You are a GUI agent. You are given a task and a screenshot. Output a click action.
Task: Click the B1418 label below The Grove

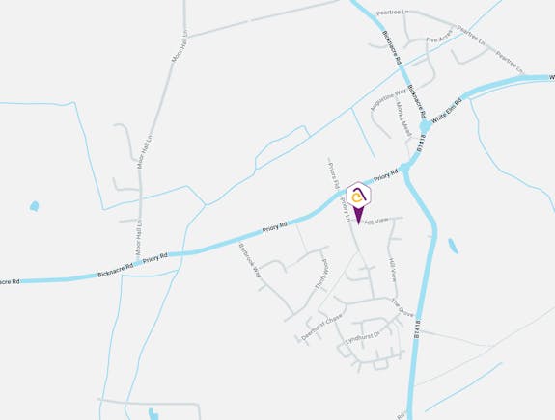pyautogui.click(x=417, y=329)
